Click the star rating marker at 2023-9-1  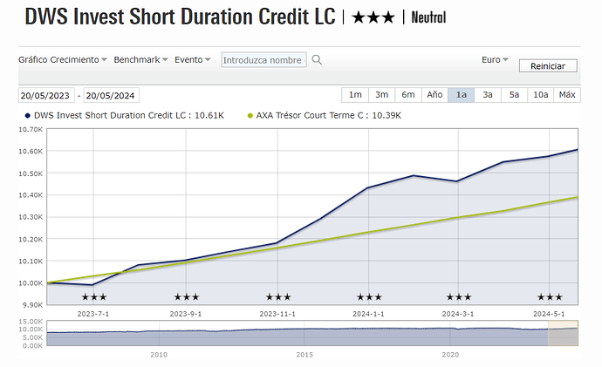(187, 296)
